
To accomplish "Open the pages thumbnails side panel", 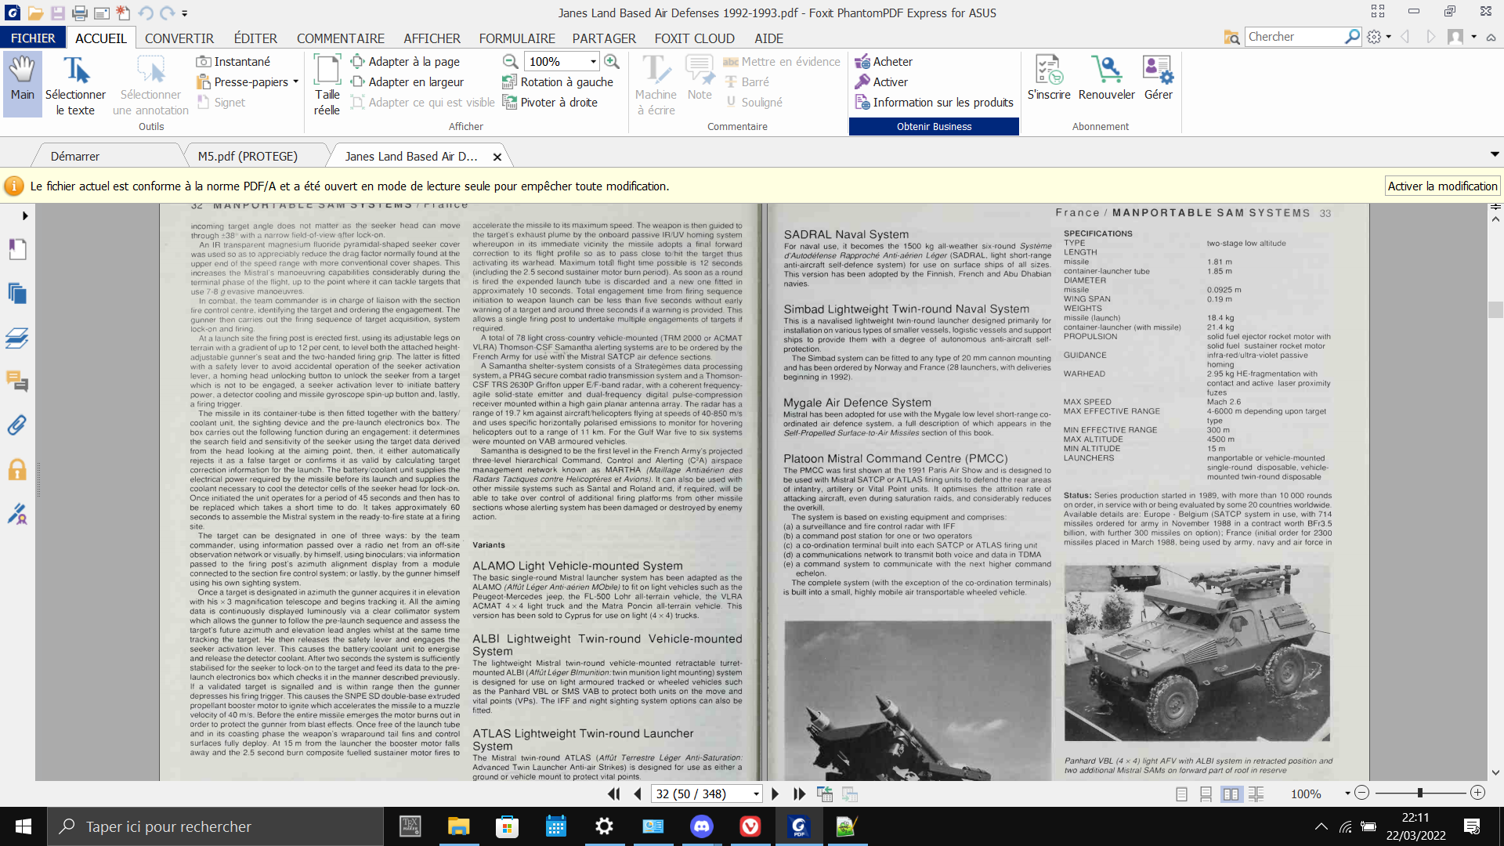I will tap(17, 293).
